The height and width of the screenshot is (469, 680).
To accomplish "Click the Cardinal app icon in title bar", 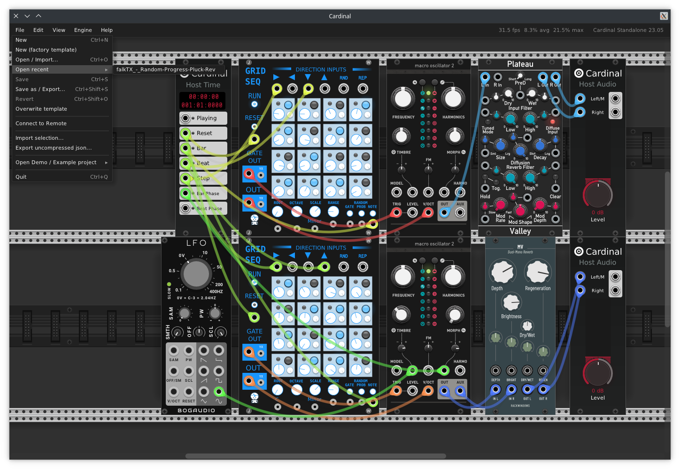I will click(x=664, y=16).
